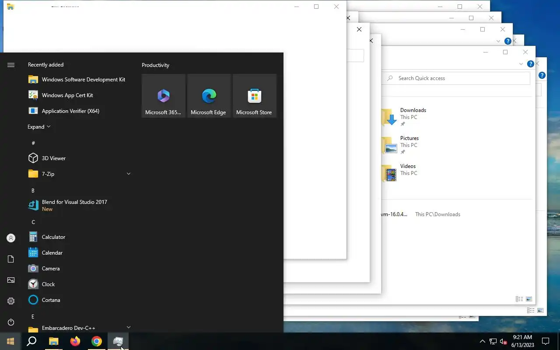Open Microsoft Edge tile
560x350 pixels.
209,96
